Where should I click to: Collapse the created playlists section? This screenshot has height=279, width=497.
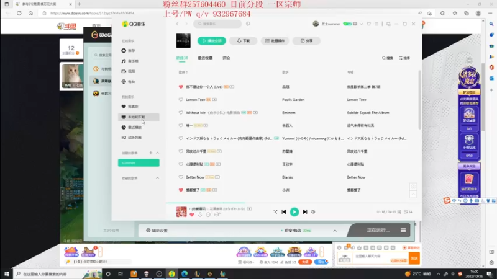pyautogui.click(x=158, y=153)
